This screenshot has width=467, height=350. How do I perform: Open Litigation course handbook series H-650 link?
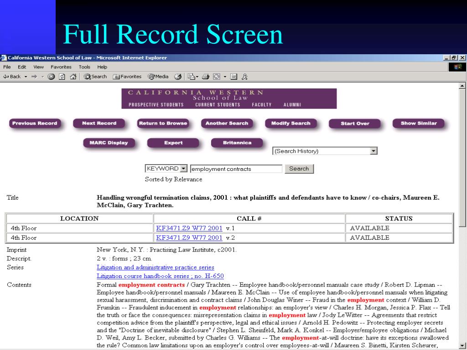point(160,276)
